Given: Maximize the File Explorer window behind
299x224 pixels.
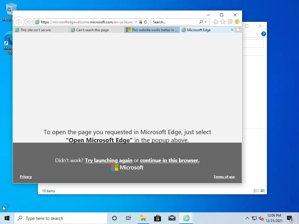Looking at the screenshot, I should pyautogui.click(x=247, y=26).
